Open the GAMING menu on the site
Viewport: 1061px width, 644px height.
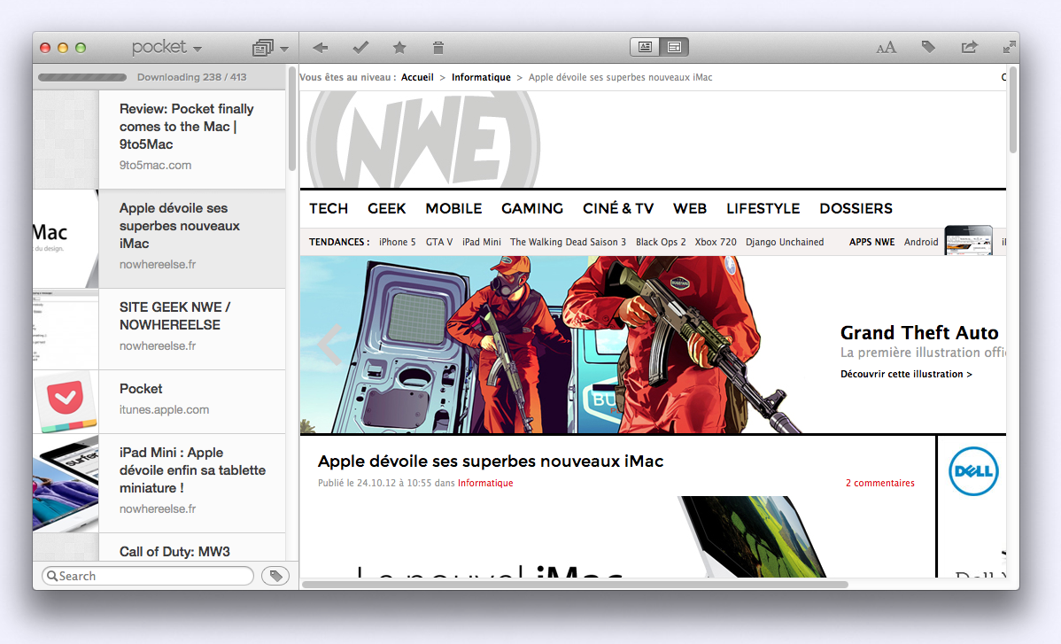point(532,208)
